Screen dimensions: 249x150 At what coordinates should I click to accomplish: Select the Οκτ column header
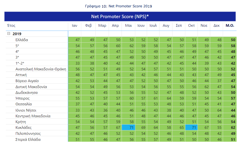(x=191, y=26)
